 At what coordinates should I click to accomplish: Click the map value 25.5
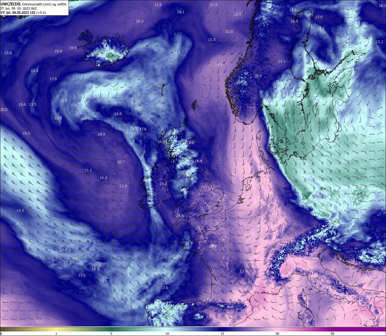[39, 322]
